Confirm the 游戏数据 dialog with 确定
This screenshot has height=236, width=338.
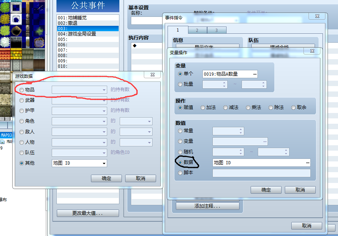pyautogui.click(x=106, y=178)
